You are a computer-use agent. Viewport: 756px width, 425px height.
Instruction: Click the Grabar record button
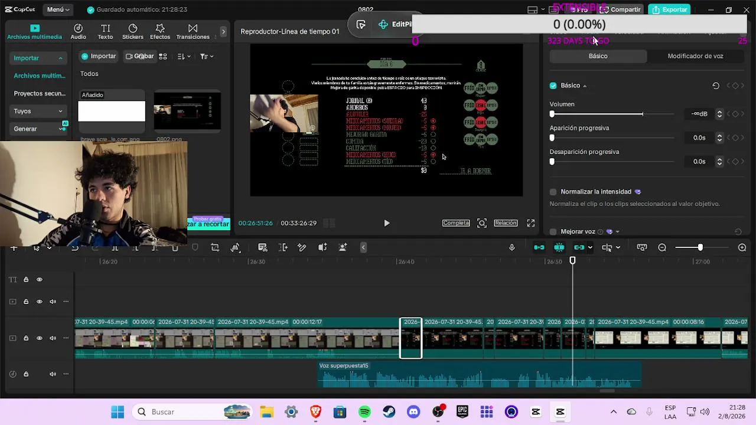click(139, 56)
